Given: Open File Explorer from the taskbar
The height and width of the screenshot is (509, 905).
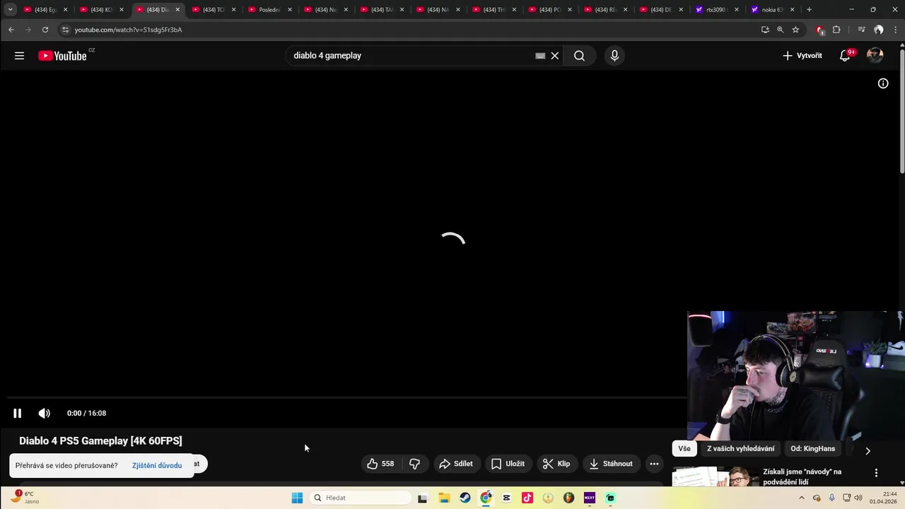Looking at the screenshot, I should point(444,498).
